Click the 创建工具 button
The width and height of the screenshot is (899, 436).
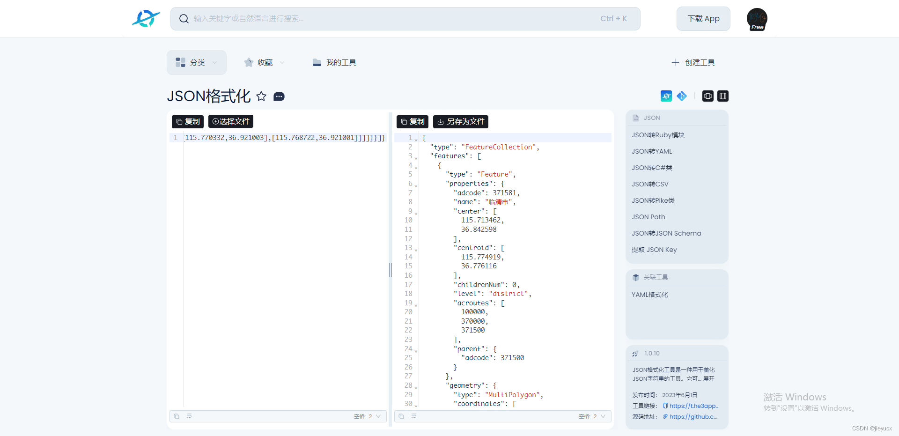pos(693,62)
